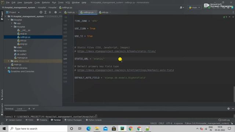Click the inspections checkmark indicator
This screenshot has width=235, height=132.
pos(225,17)
